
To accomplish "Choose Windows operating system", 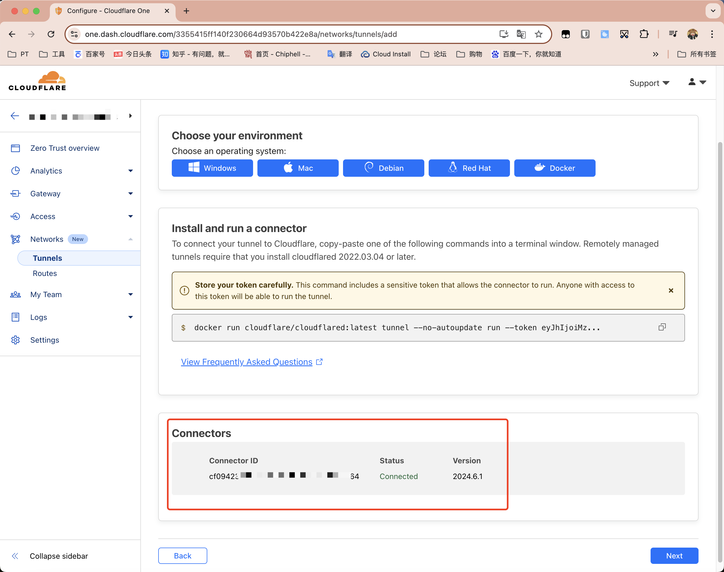I will point(212,168).
